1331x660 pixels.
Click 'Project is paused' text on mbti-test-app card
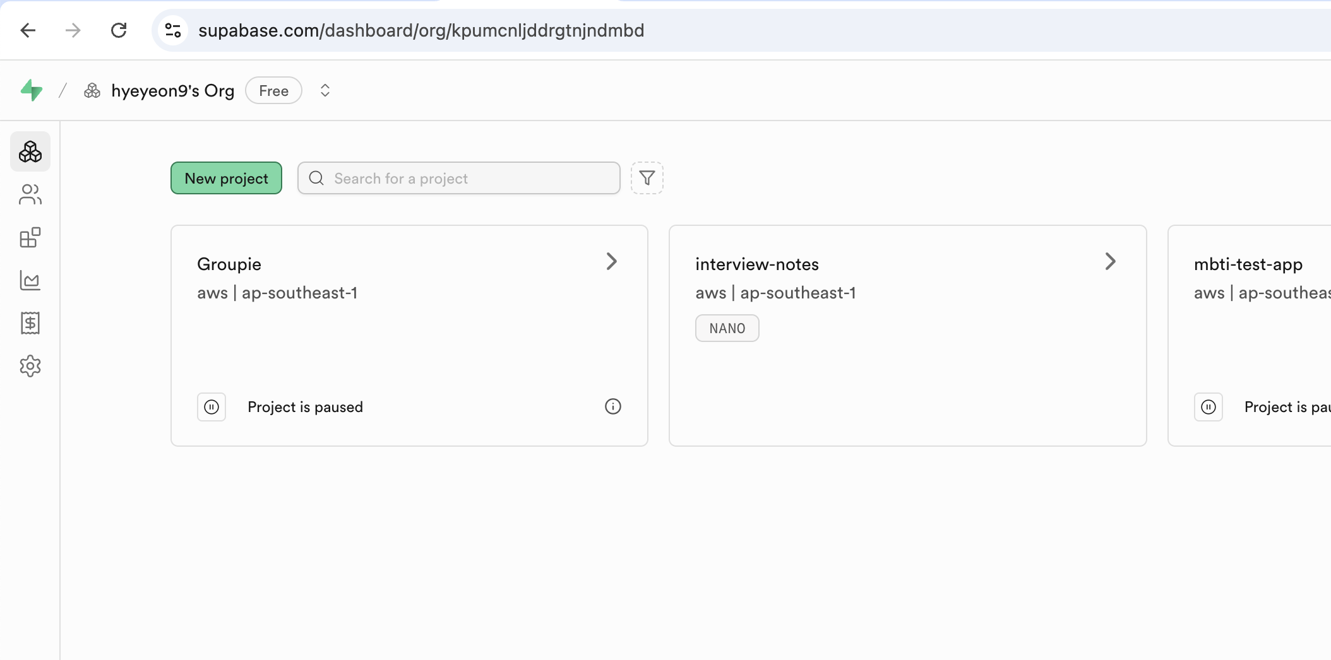click(1287, 407)
